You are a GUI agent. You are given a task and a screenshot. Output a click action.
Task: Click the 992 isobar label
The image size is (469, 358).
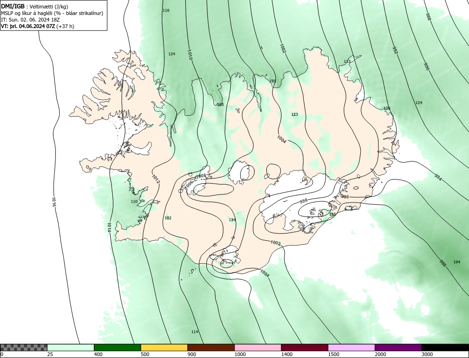(x=395, y=50)
